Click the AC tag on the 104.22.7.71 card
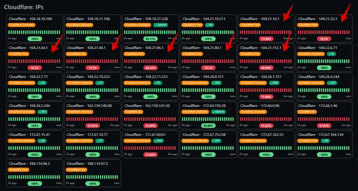The height and width of the screenshot is (191, 358). pos(42,83)
